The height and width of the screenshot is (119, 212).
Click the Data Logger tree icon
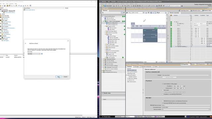(x=1, y=20)
